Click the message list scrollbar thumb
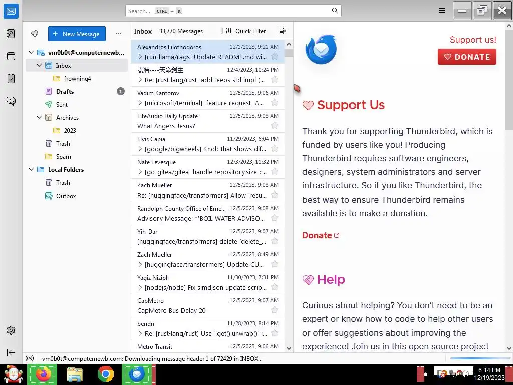 289,53
